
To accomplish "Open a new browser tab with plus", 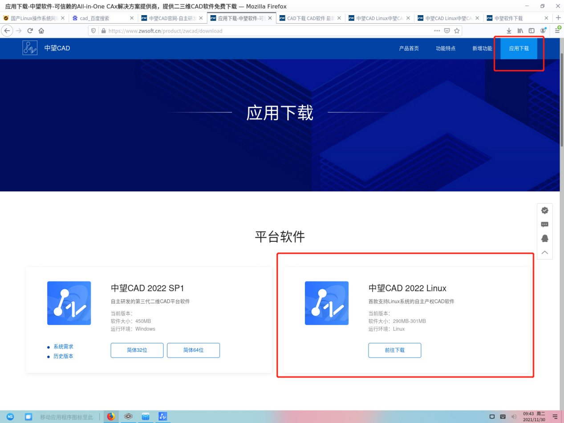I will click(558, 18).
